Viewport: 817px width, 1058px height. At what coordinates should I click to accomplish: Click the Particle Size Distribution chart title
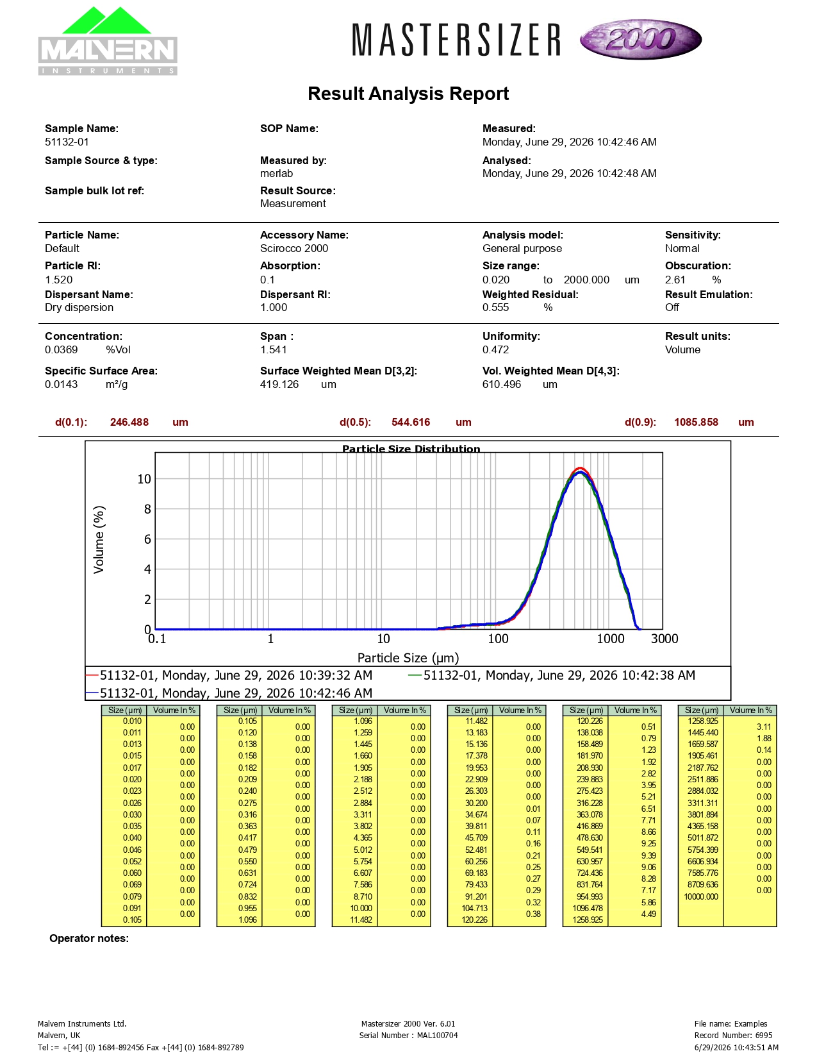[411, 448]
